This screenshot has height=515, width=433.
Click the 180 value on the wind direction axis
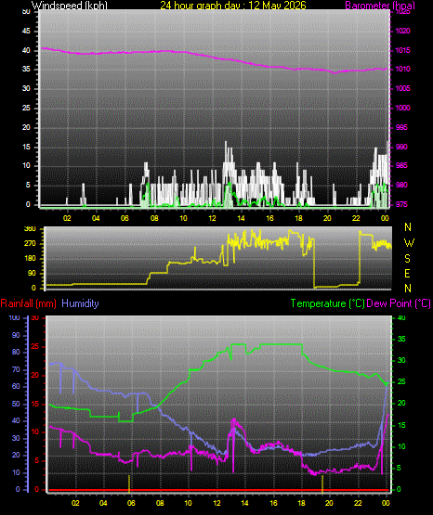coord(30,259)
